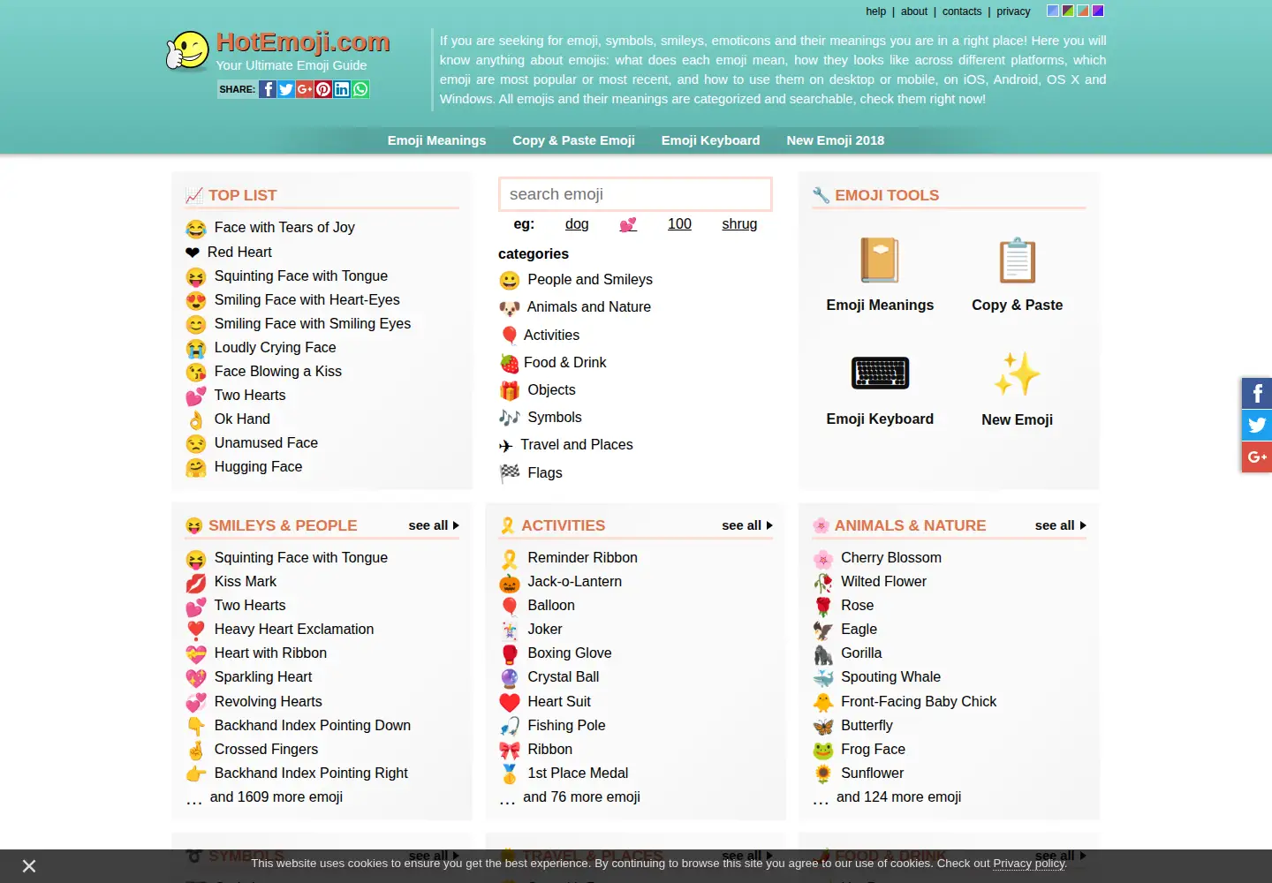
Task: Open Face with Tears of Joy in Top List
Action: pos(284,228)
